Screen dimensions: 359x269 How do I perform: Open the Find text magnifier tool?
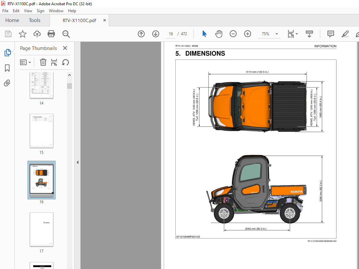point(66,34)
